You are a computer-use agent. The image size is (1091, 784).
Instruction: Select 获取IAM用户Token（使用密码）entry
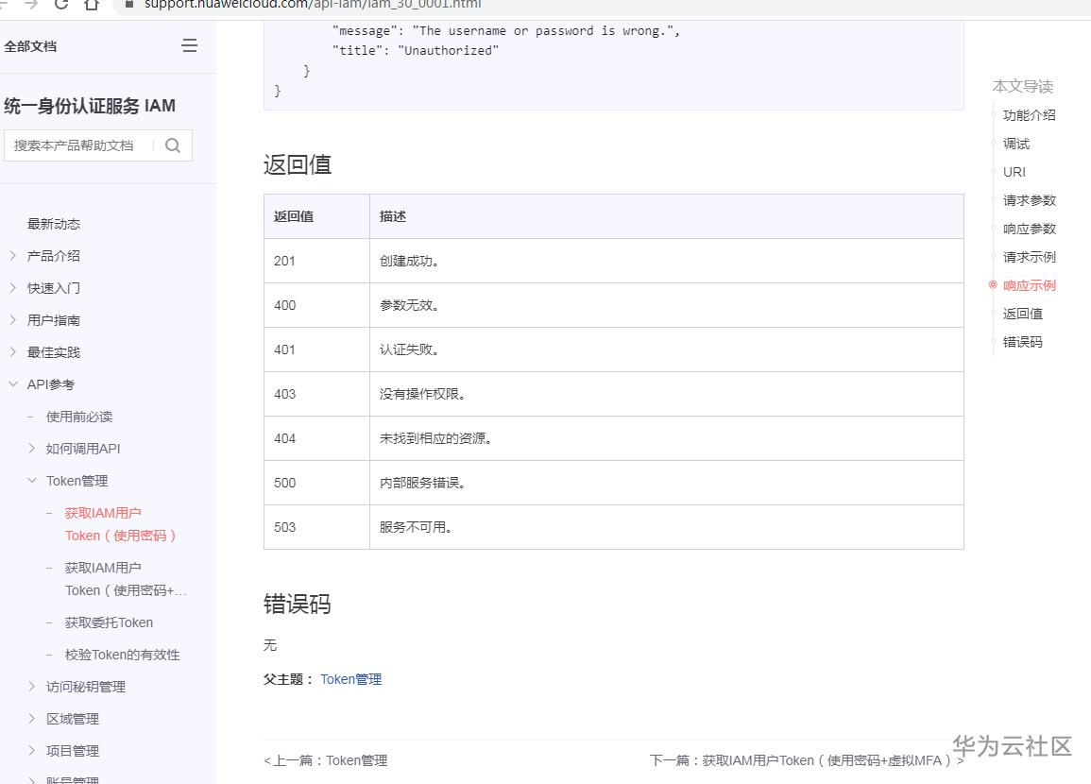[x=120, y=524]
